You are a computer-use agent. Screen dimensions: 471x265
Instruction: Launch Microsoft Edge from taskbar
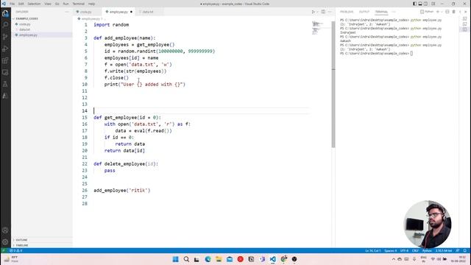(208, 259)
